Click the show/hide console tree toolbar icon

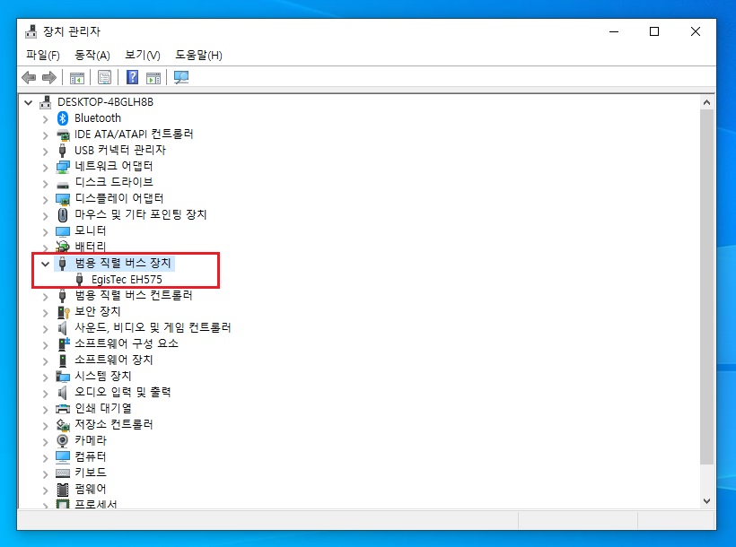77,77
